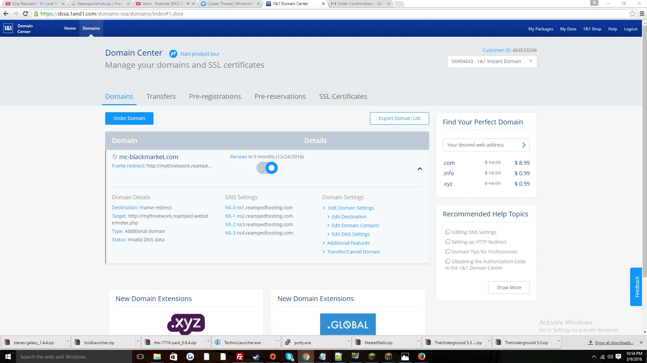Open Steam from the taskbar

(x=256, y=357)
